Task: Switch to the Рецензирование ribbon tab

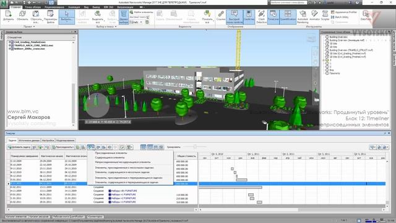Action: (54, 7)
